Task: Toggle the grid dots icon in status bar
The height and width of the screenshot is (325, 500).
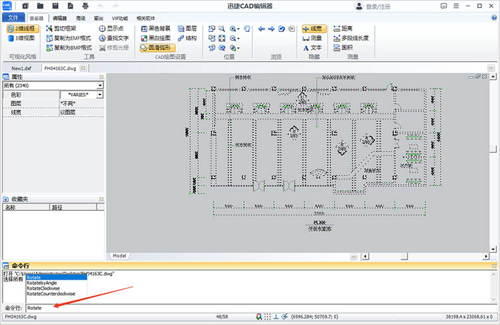Action: click(x=267, y=317)
